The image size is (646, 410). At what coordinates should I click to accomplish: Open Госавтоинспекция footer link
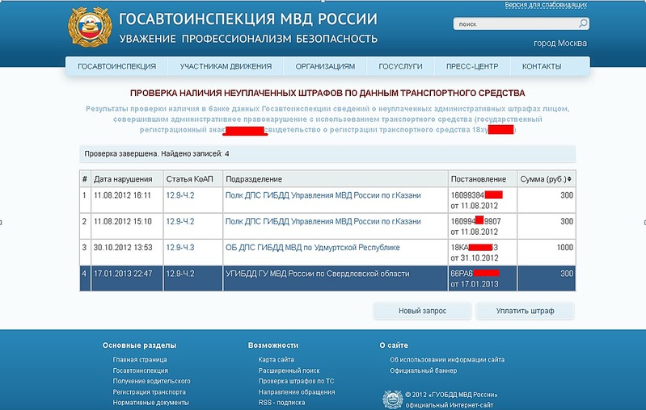tap(141, 370)
